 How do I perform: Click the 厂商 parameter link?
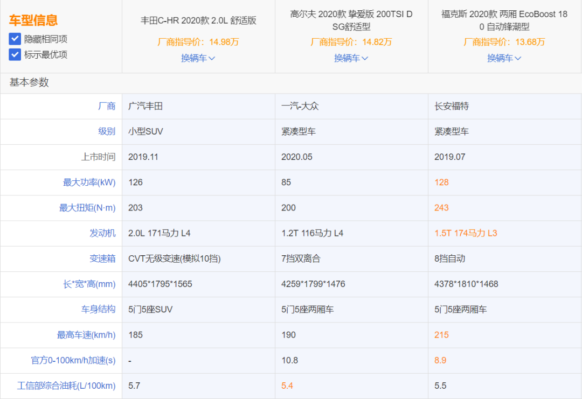click(107, 107)
